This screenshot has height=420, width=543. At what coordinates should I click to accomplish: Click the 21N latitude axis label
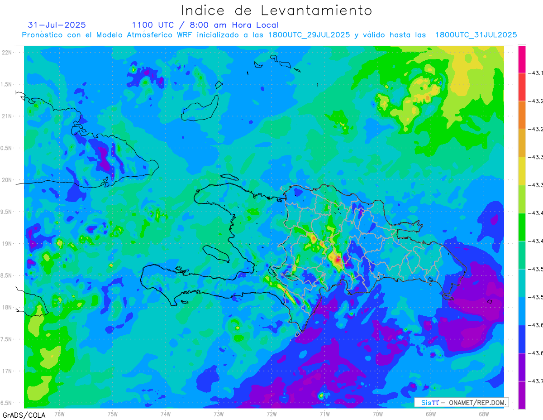[x=7, y=116]
